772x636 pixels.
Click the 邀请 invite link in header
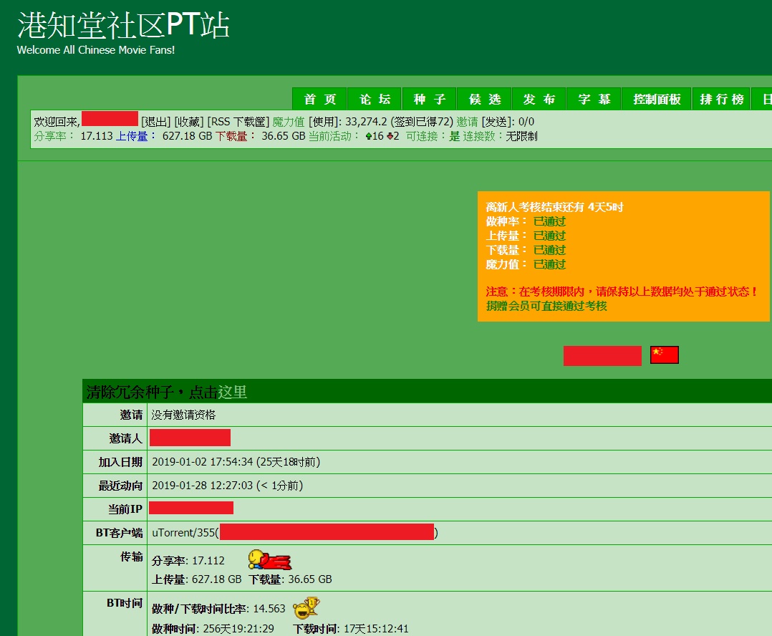coord(467,122)
